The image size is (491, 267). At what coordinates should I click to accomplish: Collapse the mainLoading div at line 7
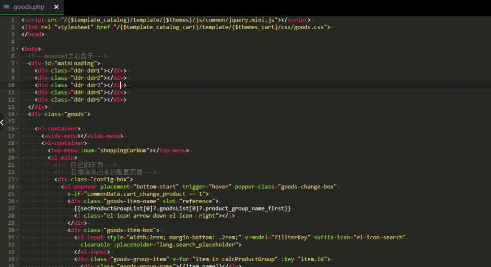pyautogui.click(x=18, y=63)
